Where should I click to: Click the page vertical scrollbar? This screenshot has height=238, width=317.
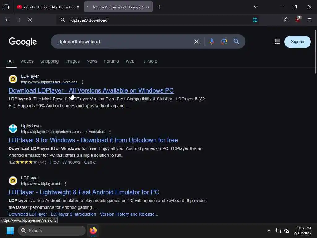click(x=315, y=52)
